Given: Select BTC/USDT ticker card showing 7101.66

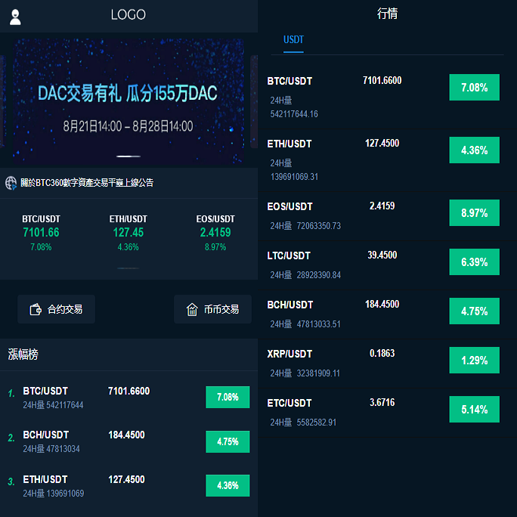Looking at the screenshot, I should (41, 233).
